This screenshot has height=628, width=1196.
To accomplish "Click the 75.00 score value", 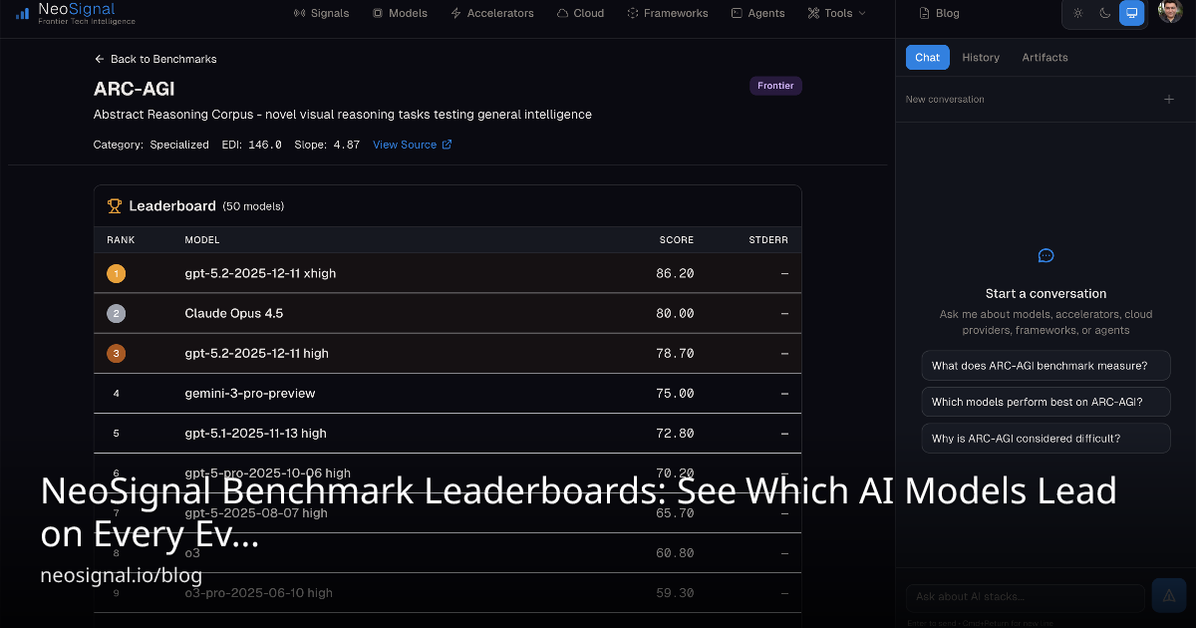I will [x=677, y=393].
